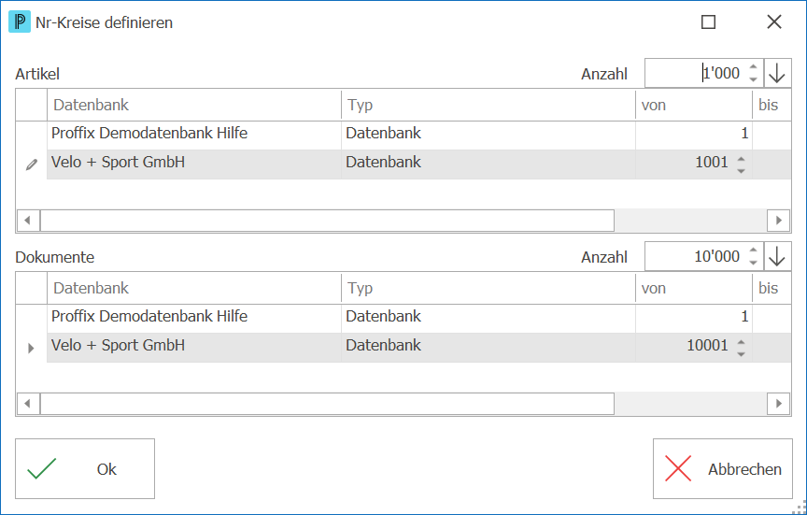807x515 pixels.
Task: Increment the 1001 von value in Artikel
Action: [741, 158]
